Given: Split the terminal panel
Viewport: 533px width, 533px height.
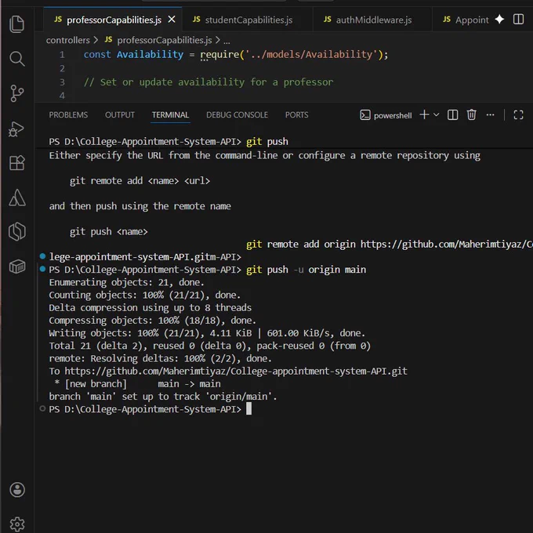Looking at the screenshot, I should click(x=453, y=115).
